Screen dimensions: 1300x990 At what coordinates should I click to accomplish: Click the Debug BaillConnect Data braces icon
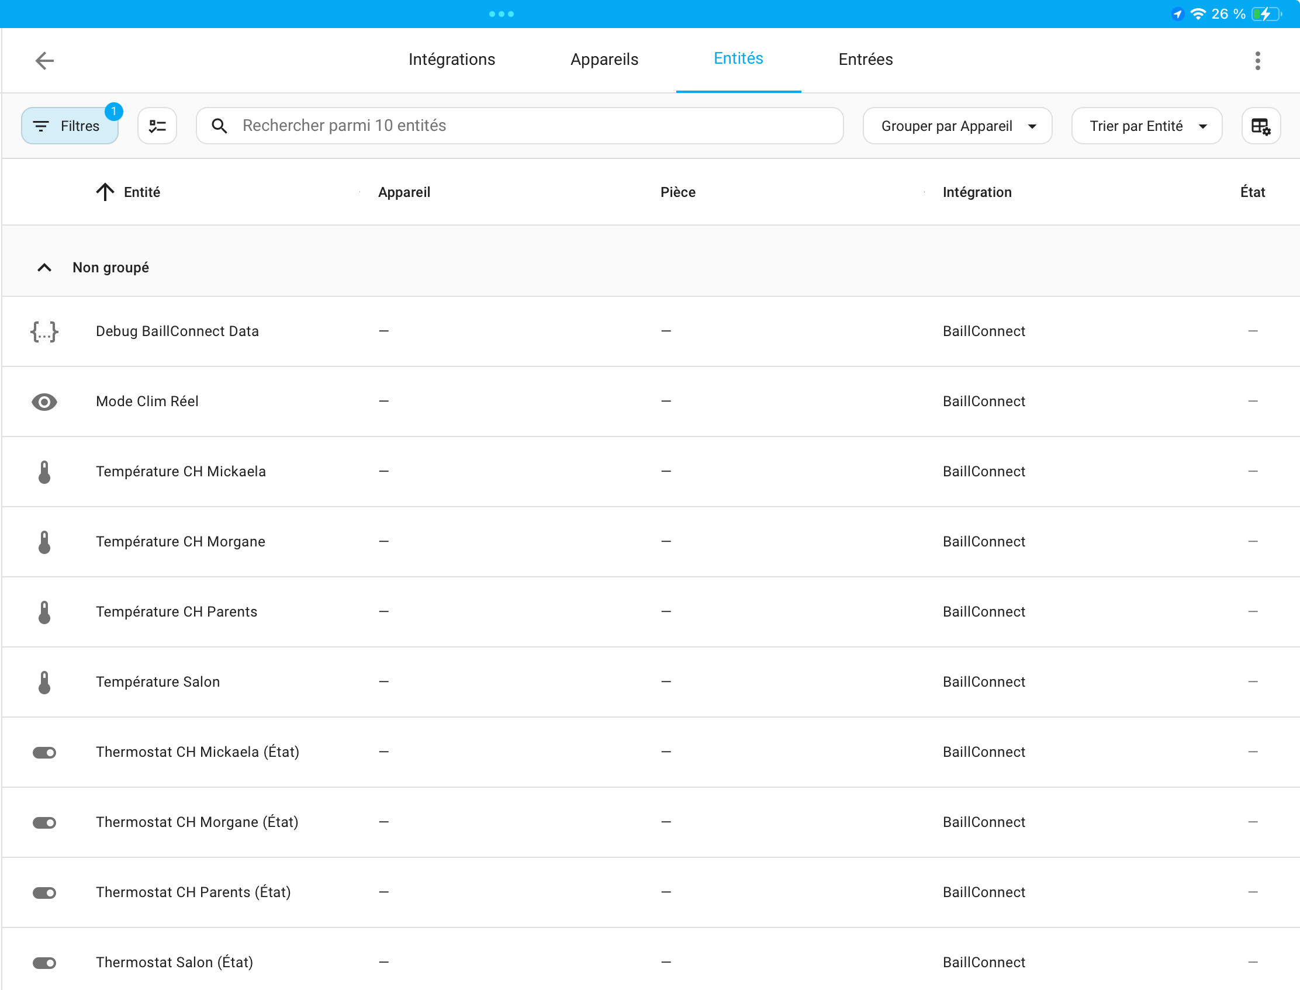pos(44,331)
